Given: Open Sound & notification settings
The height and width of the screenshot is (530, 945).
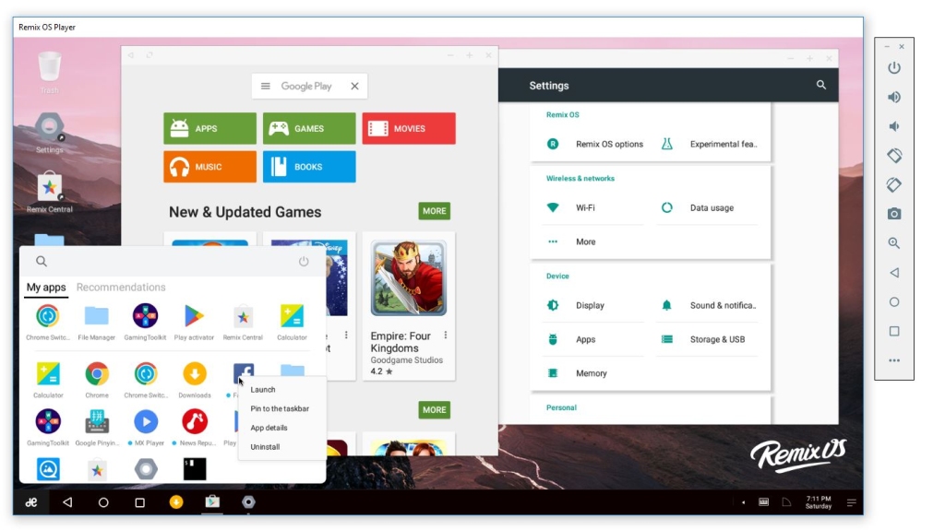Looking at the screenshot, I should (x=709, y=305).
